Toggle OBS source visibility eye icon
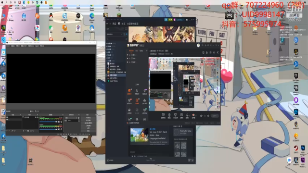This screenshot has width=308, height=173. tap(36, 117)
